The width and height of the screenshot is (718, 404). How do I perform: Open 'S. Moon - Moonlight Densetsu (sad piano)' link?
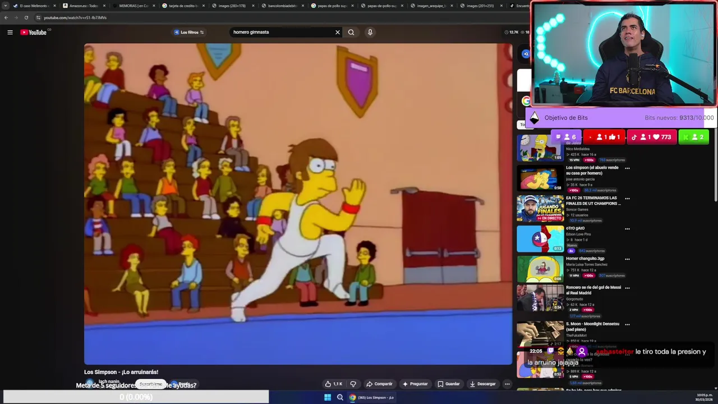click(592, 327)
